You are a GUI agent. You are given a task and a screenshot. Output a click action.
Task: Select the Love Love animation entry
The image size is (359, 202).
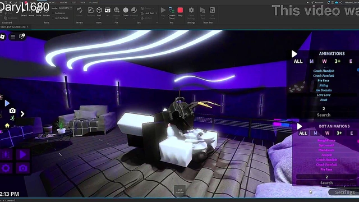(324, 95)
